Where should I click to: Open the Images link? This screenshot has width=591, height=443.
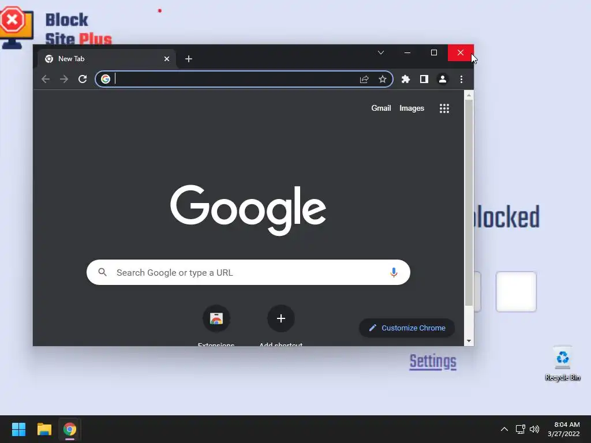point(412,108)
